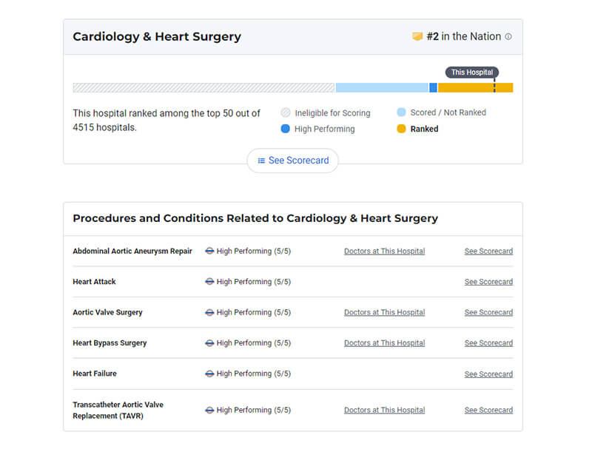Screen dimensions: 592x452
Task: Click High Performing icon for Aortic Valve Surgery
Action: click(x=209, y=312)
